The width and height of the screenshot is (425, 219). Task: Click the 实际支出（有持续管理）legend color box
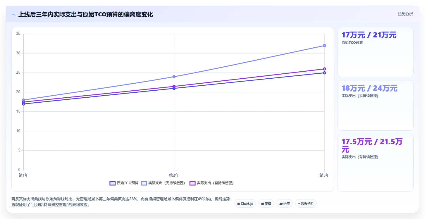tap(192, 183)
